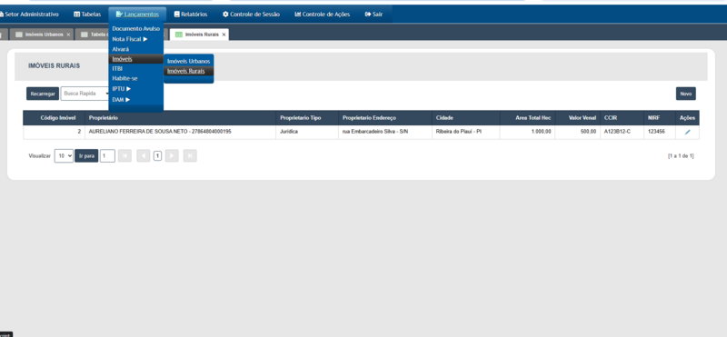Open Controle de Sessão gear menu
The image size is (727, 337).
pos(251,15)
